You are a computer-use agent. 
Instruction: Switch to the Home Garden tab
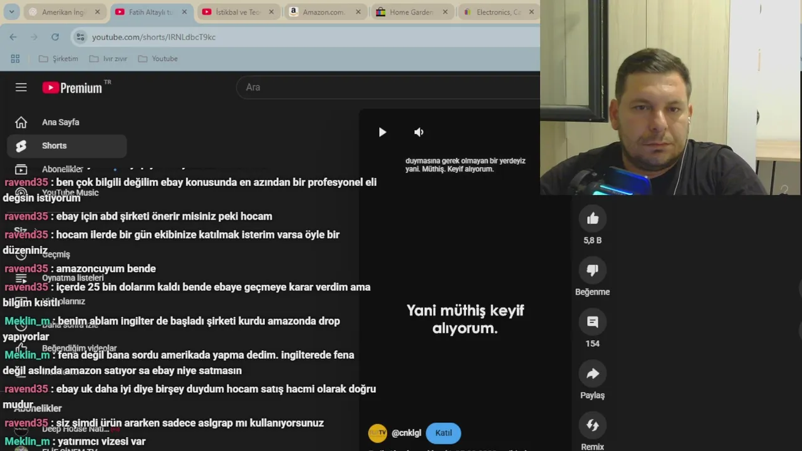411,12
